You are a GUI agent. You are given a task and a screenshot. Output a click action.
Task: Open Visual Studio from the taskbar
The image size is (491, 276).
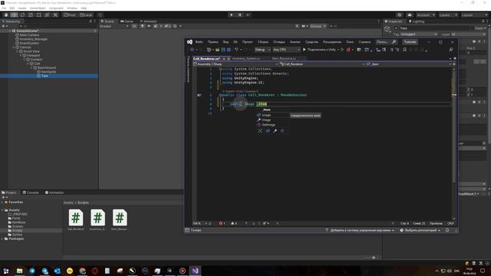pos(195,271)
